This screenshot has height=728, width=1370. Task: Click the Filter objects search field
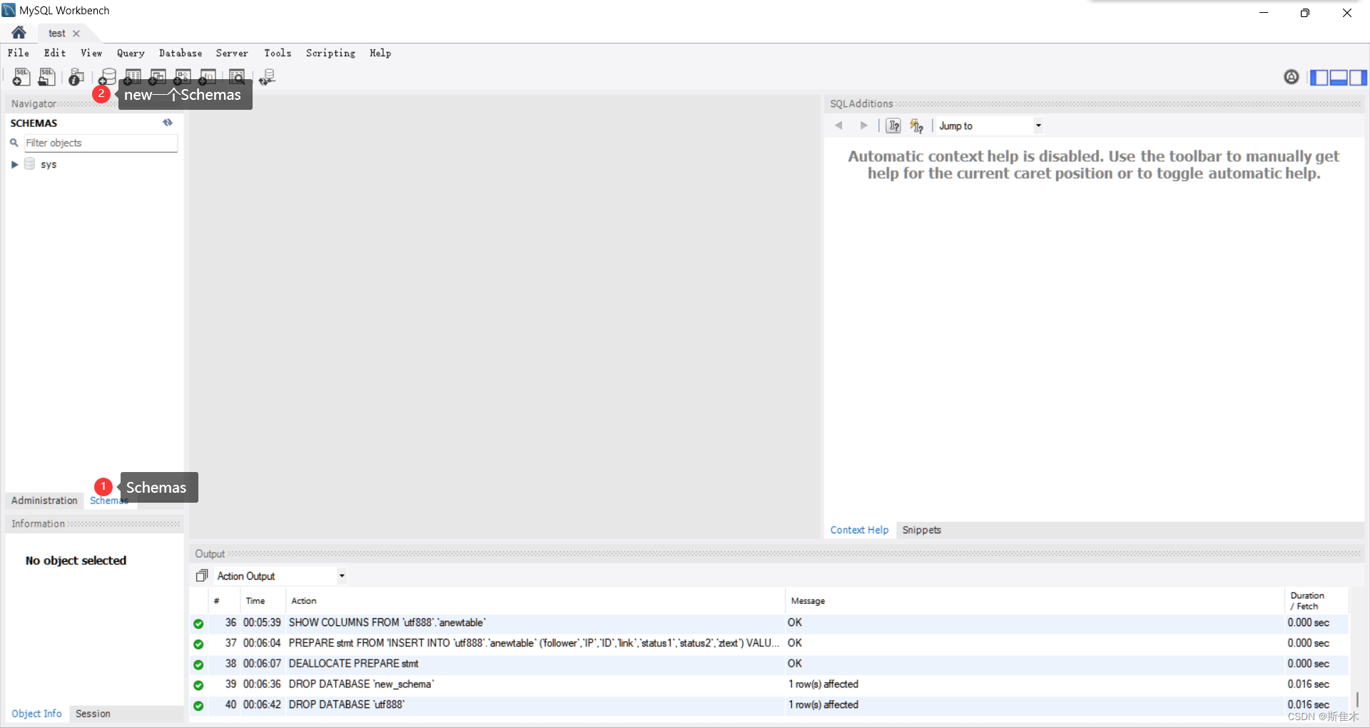(100, 143)
